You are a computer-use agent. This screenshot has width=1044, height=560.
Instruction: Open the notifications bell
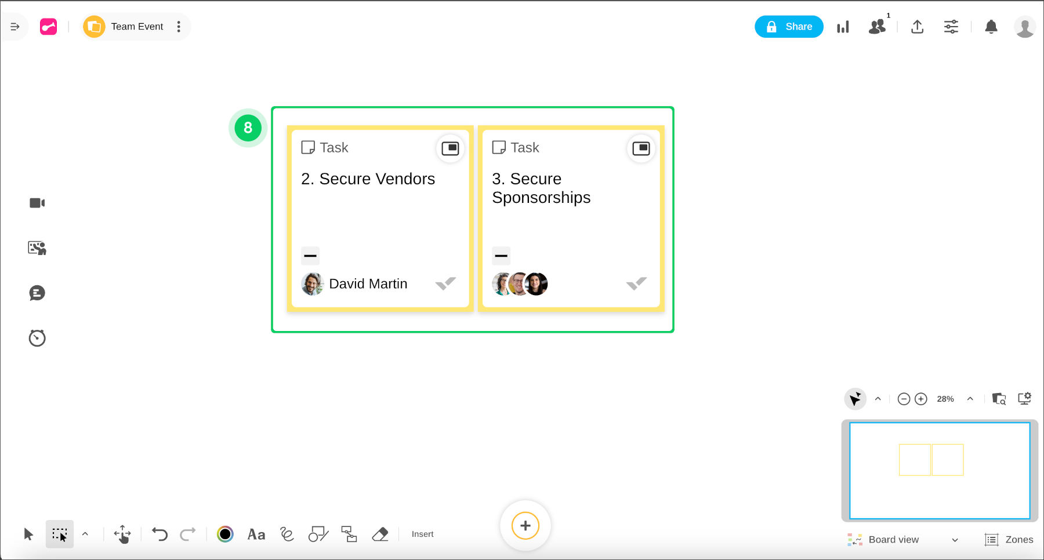point(991,27)
